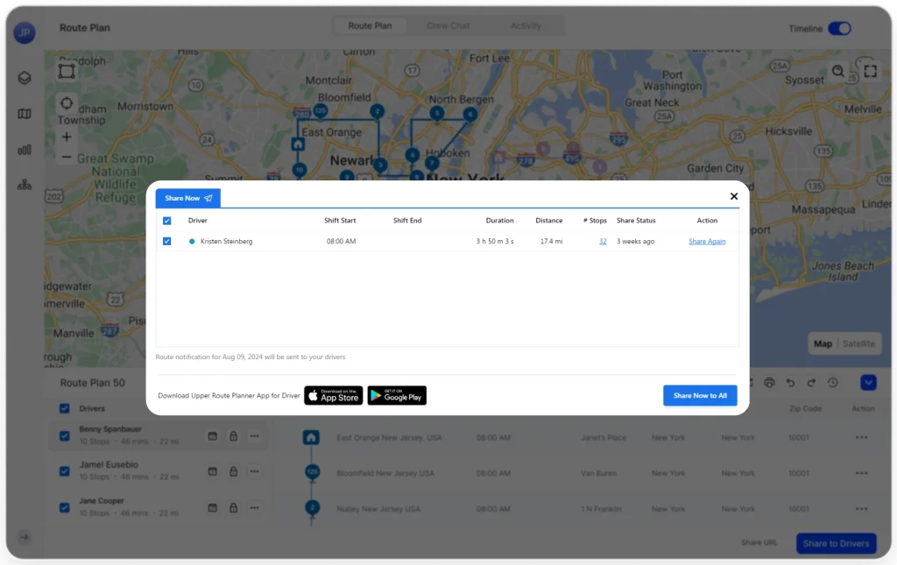
Task: Click Kristen Steinberg driver name
Action: tap(227, 241)
